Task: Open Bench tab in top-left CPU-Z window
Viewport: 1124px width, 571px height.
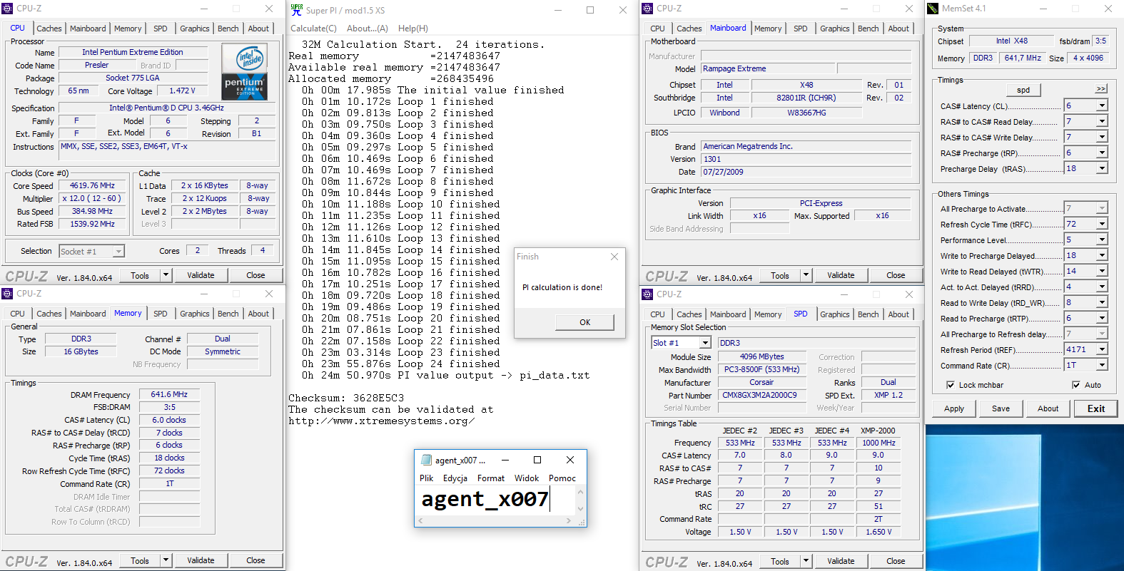Action: (228, 29)
